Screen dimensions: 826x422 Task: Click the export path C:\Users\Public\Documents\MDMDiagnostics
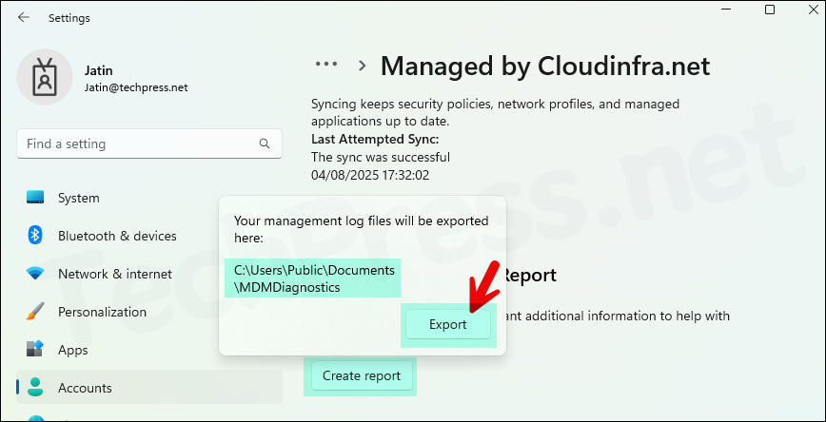pyautogui.click(x=314, y=278)
